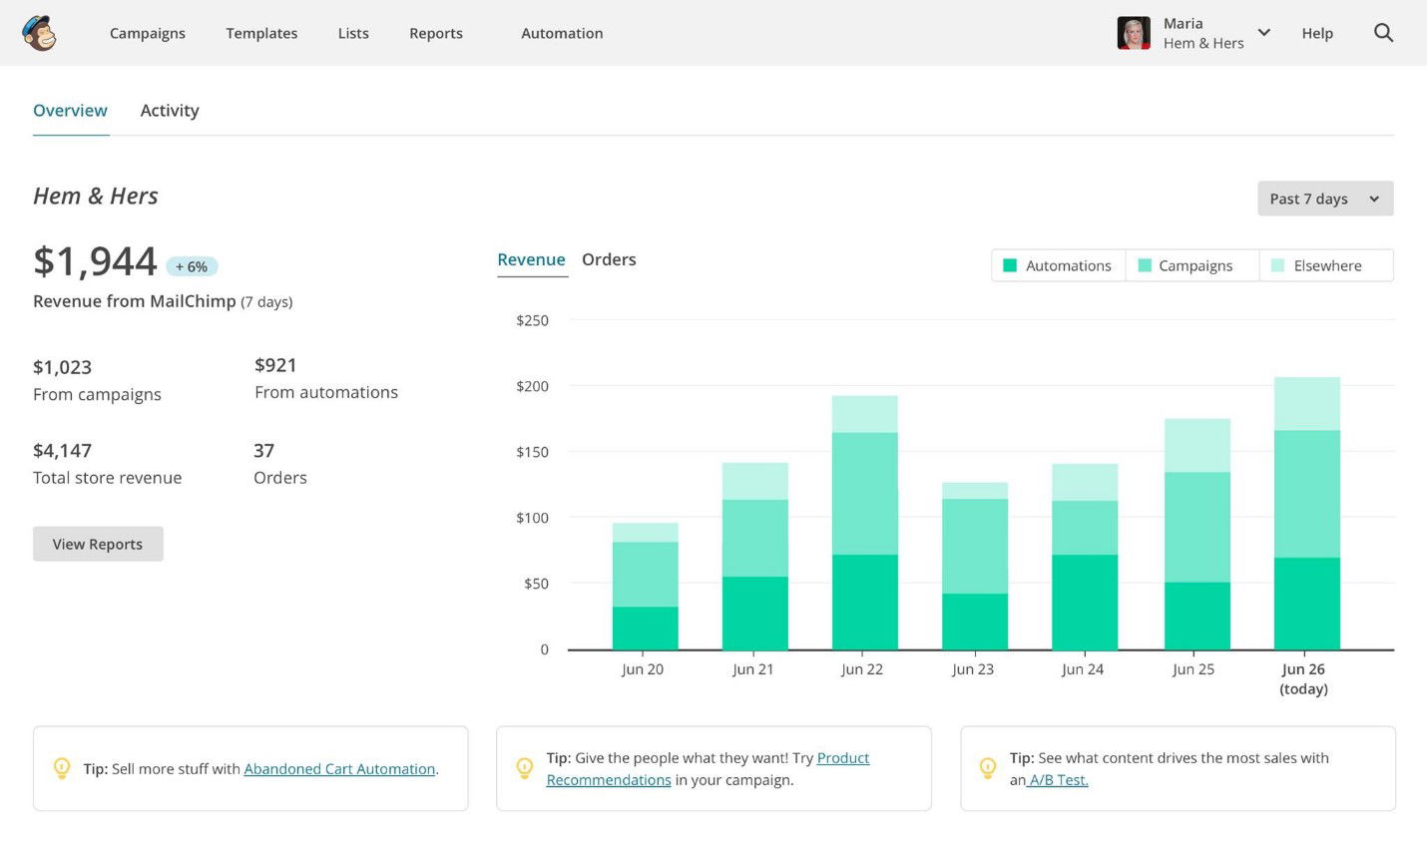Click the lightbulb icon beside Product Recommendations tip
This screenshot has height=842, width=1427.
(525, 768)
